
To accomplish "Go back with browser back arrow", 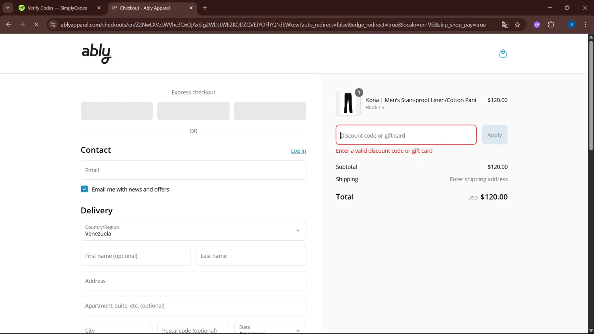I will coord(8,25).
